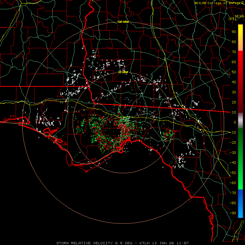Screen dimensions: 245x245
Task: Click the -70 value on velocity scale
Action: click(x=233, y=193)
